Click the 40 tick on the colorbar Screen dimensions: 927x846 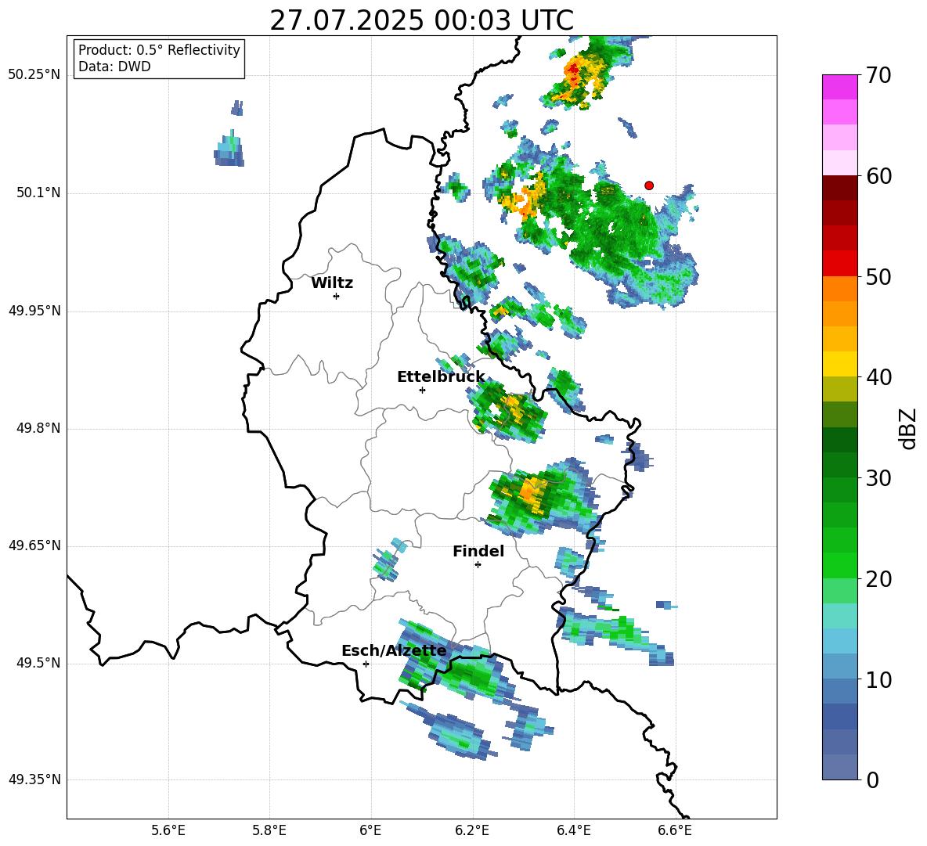click(878, 377)
